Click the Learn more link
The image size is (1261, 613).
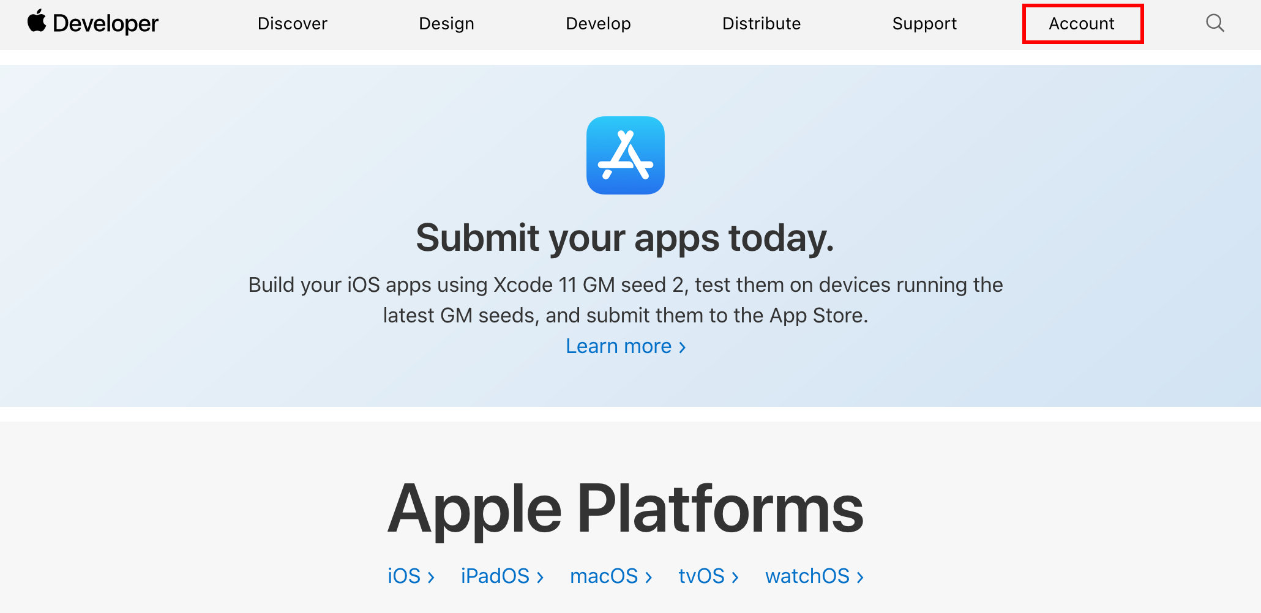[619, 346]
